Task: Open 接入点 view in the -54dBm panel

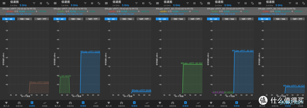Action: pyautogui.click(x=211, y=104)
